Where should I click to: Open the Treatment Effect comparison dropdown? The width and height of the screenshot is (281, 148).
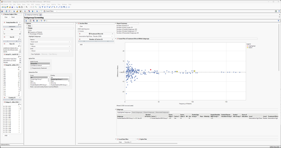95,36
